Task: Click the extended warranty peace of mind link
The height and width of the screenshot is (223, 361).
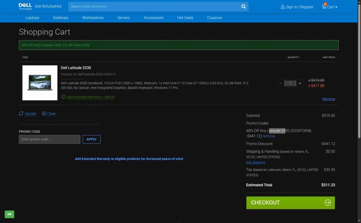Action: tap(129, 159)
